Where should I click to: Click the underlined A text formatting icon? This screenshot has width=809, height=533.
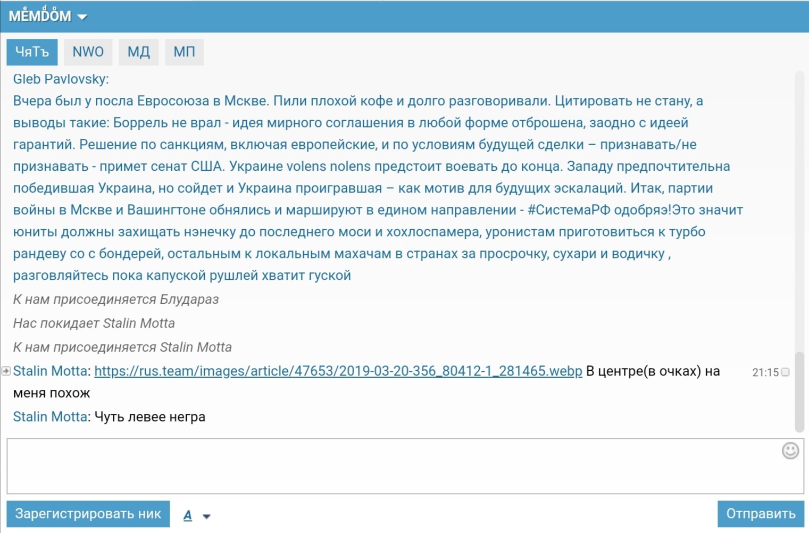[188, 515]
